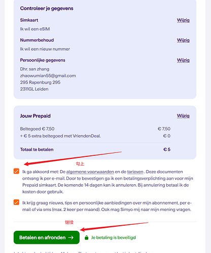This screenshot has width=211, height=253.
Task: Click the Beltegoed € 7,50 line item
Action: click(37, 129)
